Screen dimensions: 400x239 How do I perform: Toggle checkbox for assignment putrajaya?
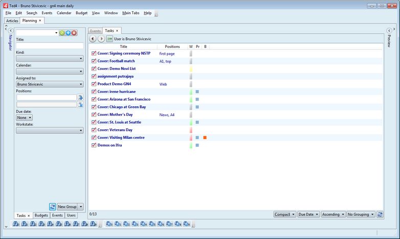click(x=94, y=76)
